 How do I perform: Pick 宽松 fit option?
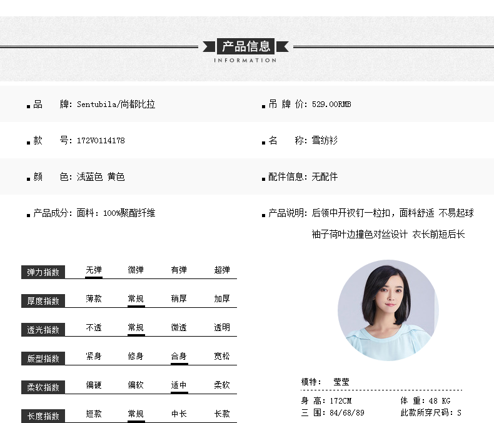[x=222, y=357]
